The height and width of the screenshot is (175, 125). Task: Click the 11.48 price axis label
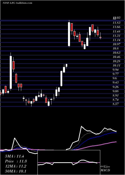pyautogui.click(x=116, y=31)
